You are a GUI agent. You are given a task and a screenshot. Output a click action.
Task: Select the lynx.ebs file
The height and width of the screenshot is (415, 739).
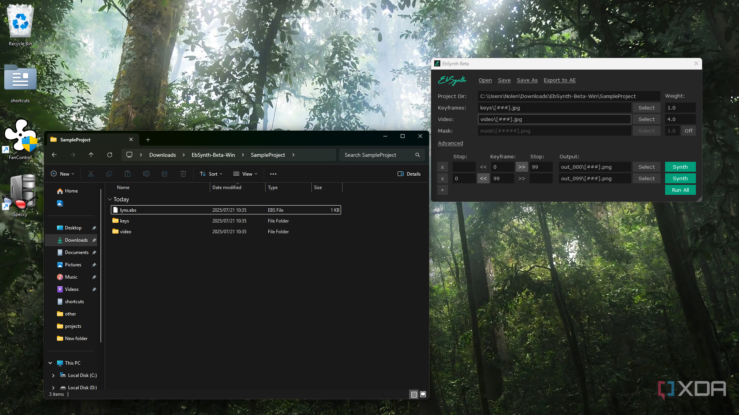tap(226, 210)
